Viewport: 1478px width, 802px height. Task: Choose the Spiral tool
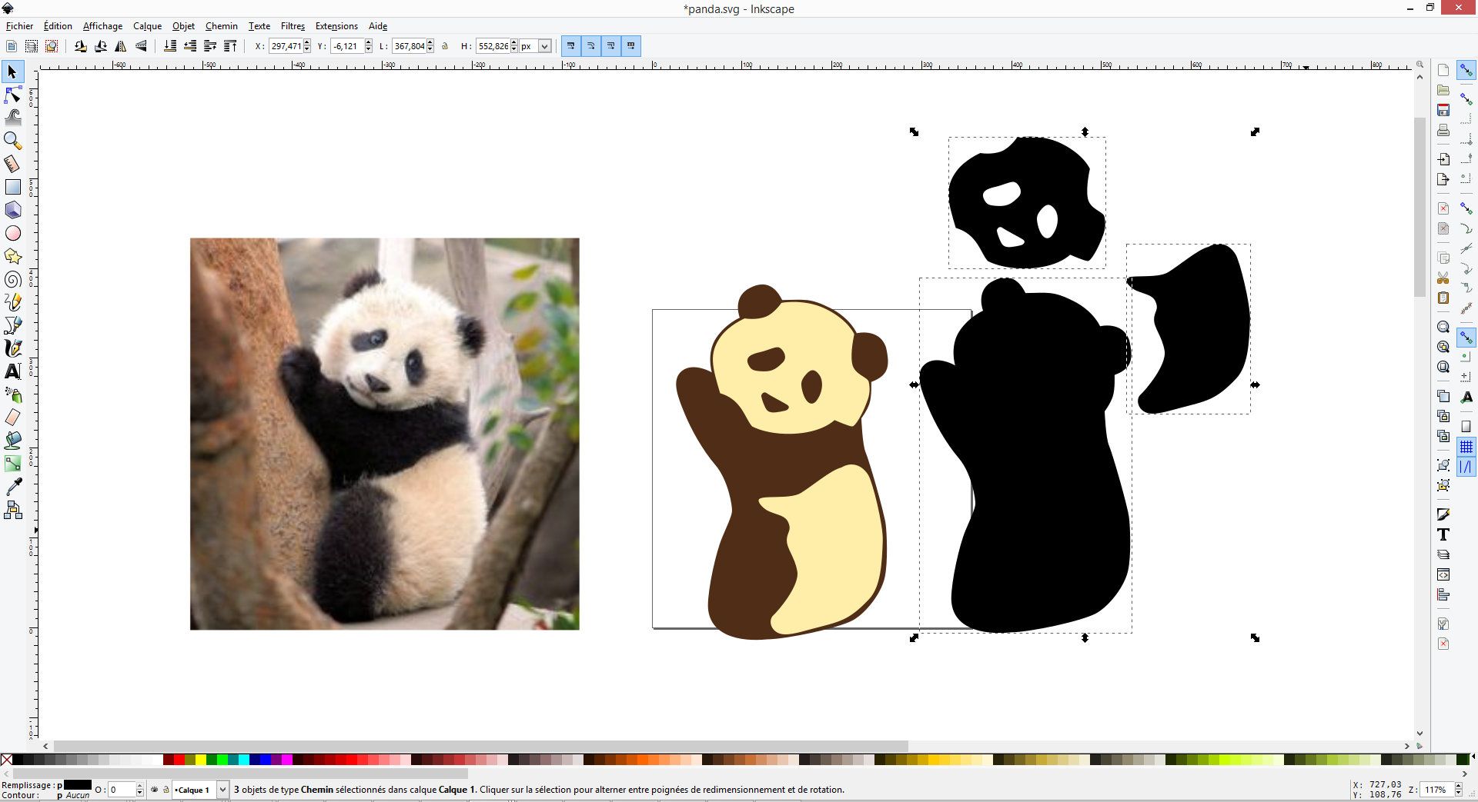(x=13, y=279)
